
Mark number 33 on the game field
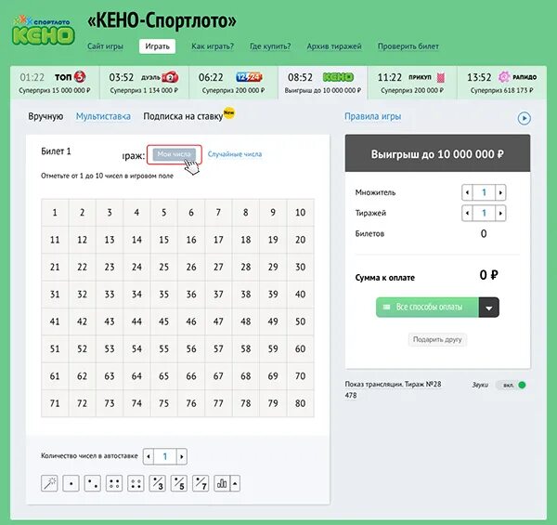110,295
